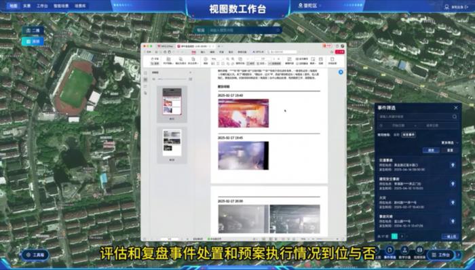This screenshot has width=475, height=270.
Task: Click the keyword input field in event filter
Action: pos(418,117)
